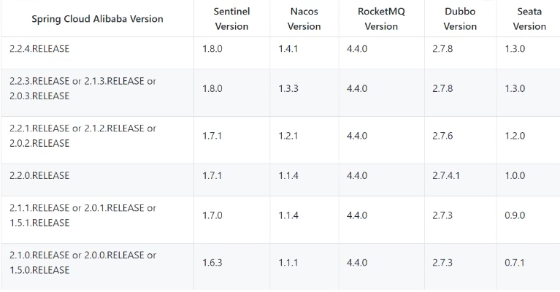Click Nacos version 1.3.3 cell
The width and height of the screenshot is (560, 292).
pos(288,88)
